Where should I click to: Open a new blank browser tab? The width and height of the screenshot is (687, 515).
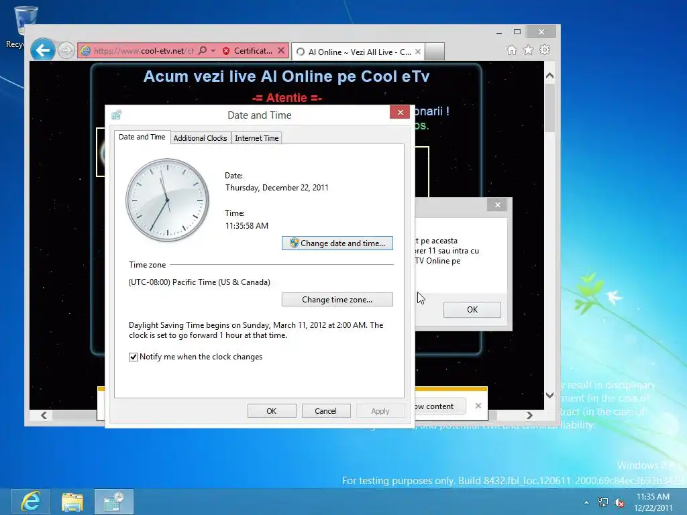point(435,52)
